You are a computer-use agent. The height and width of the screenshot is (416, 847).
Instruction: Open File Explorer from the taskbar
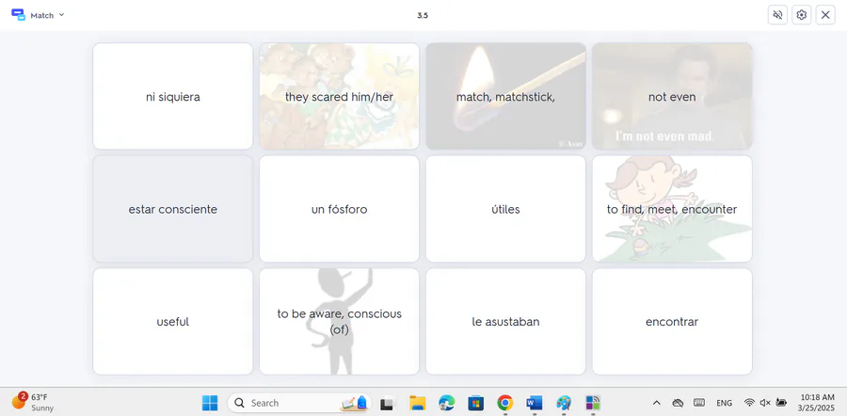[417, 403]
